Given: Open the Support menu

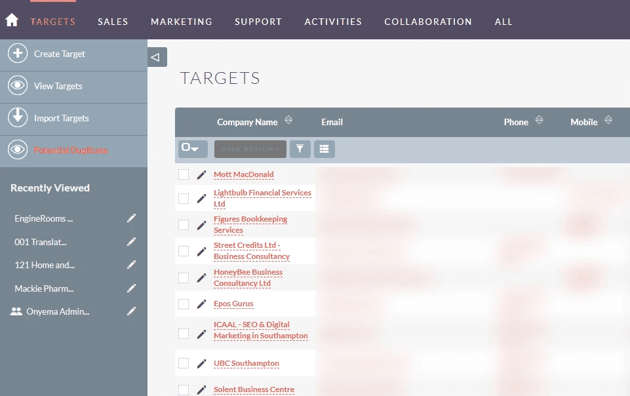Looking at the screenshot, I should 258,22.
